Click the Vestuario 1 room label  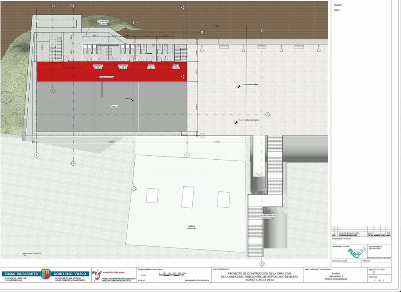click(98, 67)
